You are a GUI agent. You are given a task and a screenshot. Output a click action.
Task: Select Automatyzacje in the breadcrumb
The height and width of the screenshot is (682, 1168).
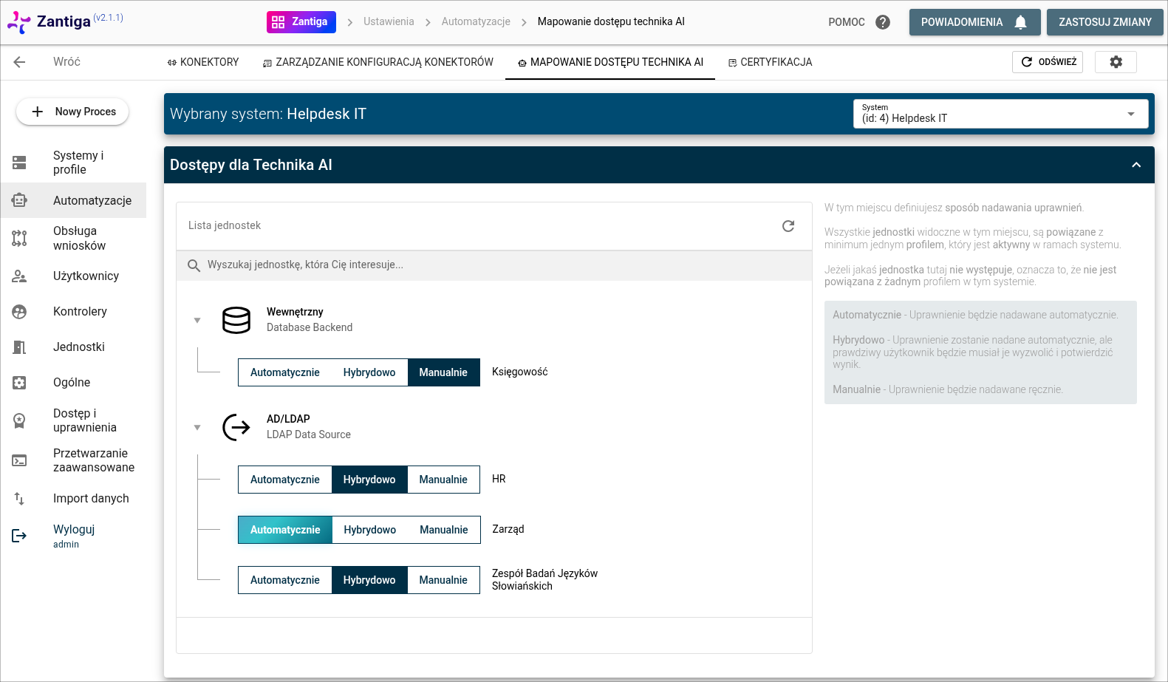point(476,22)
